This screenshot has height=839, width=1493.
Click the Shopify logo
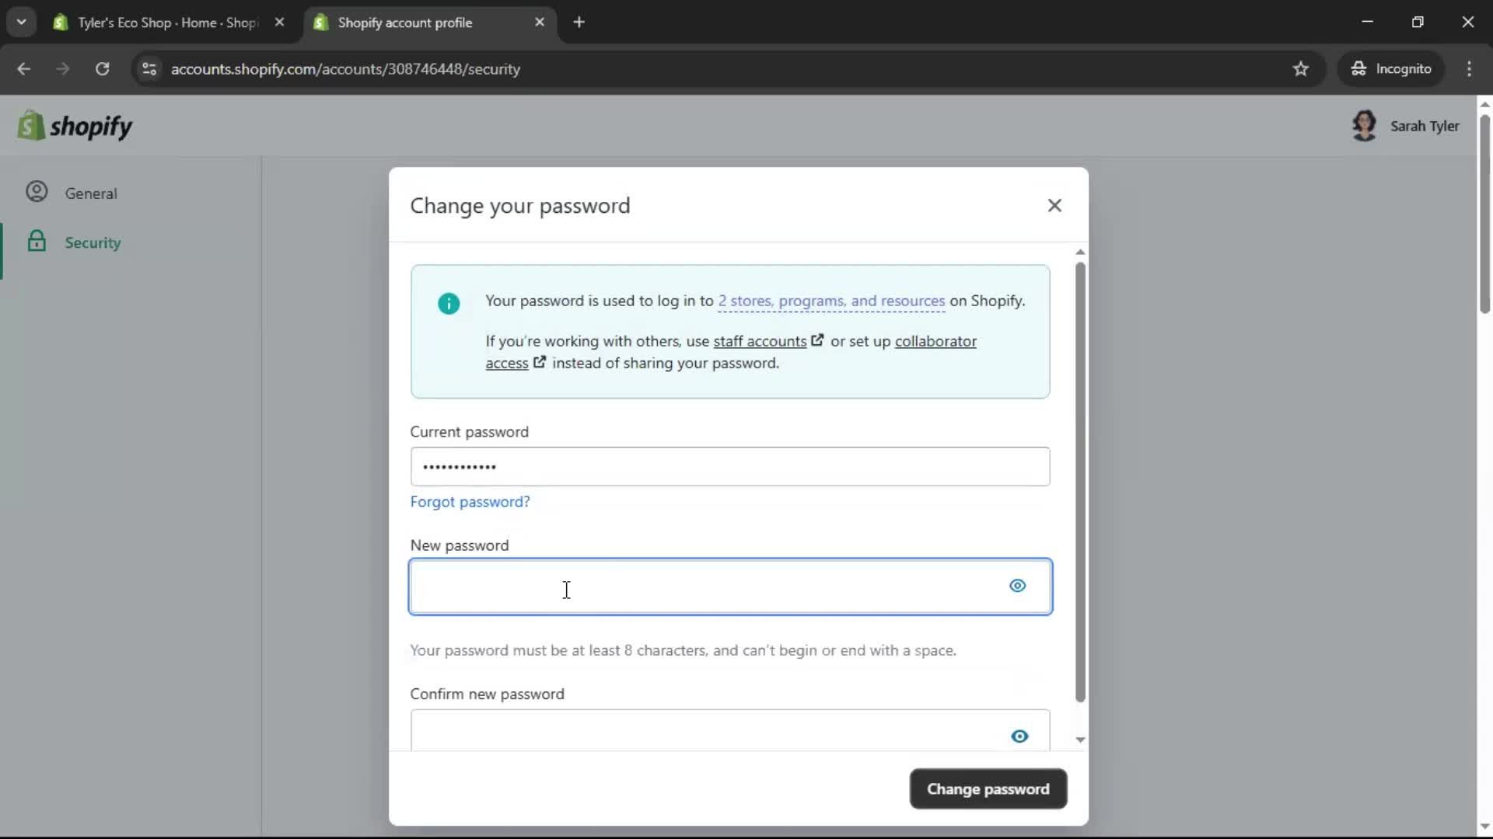point(75,124)
